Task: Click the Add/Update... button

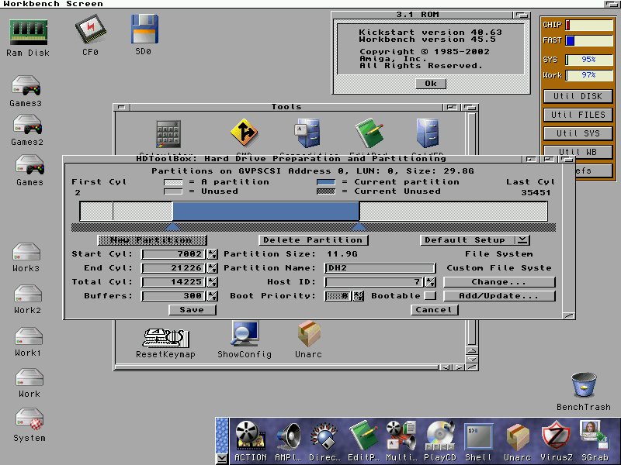Action: click(x=499, y=296)
